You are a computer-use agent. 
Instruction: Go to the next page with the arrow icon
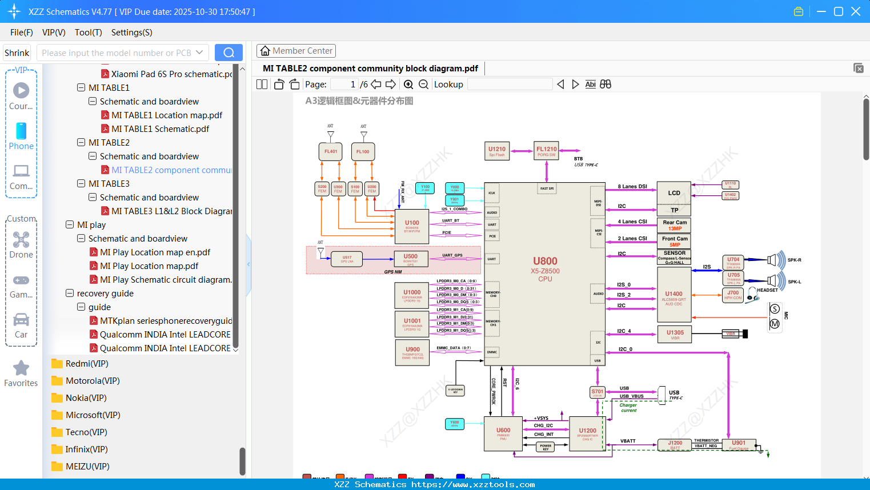tap(391, 84)
